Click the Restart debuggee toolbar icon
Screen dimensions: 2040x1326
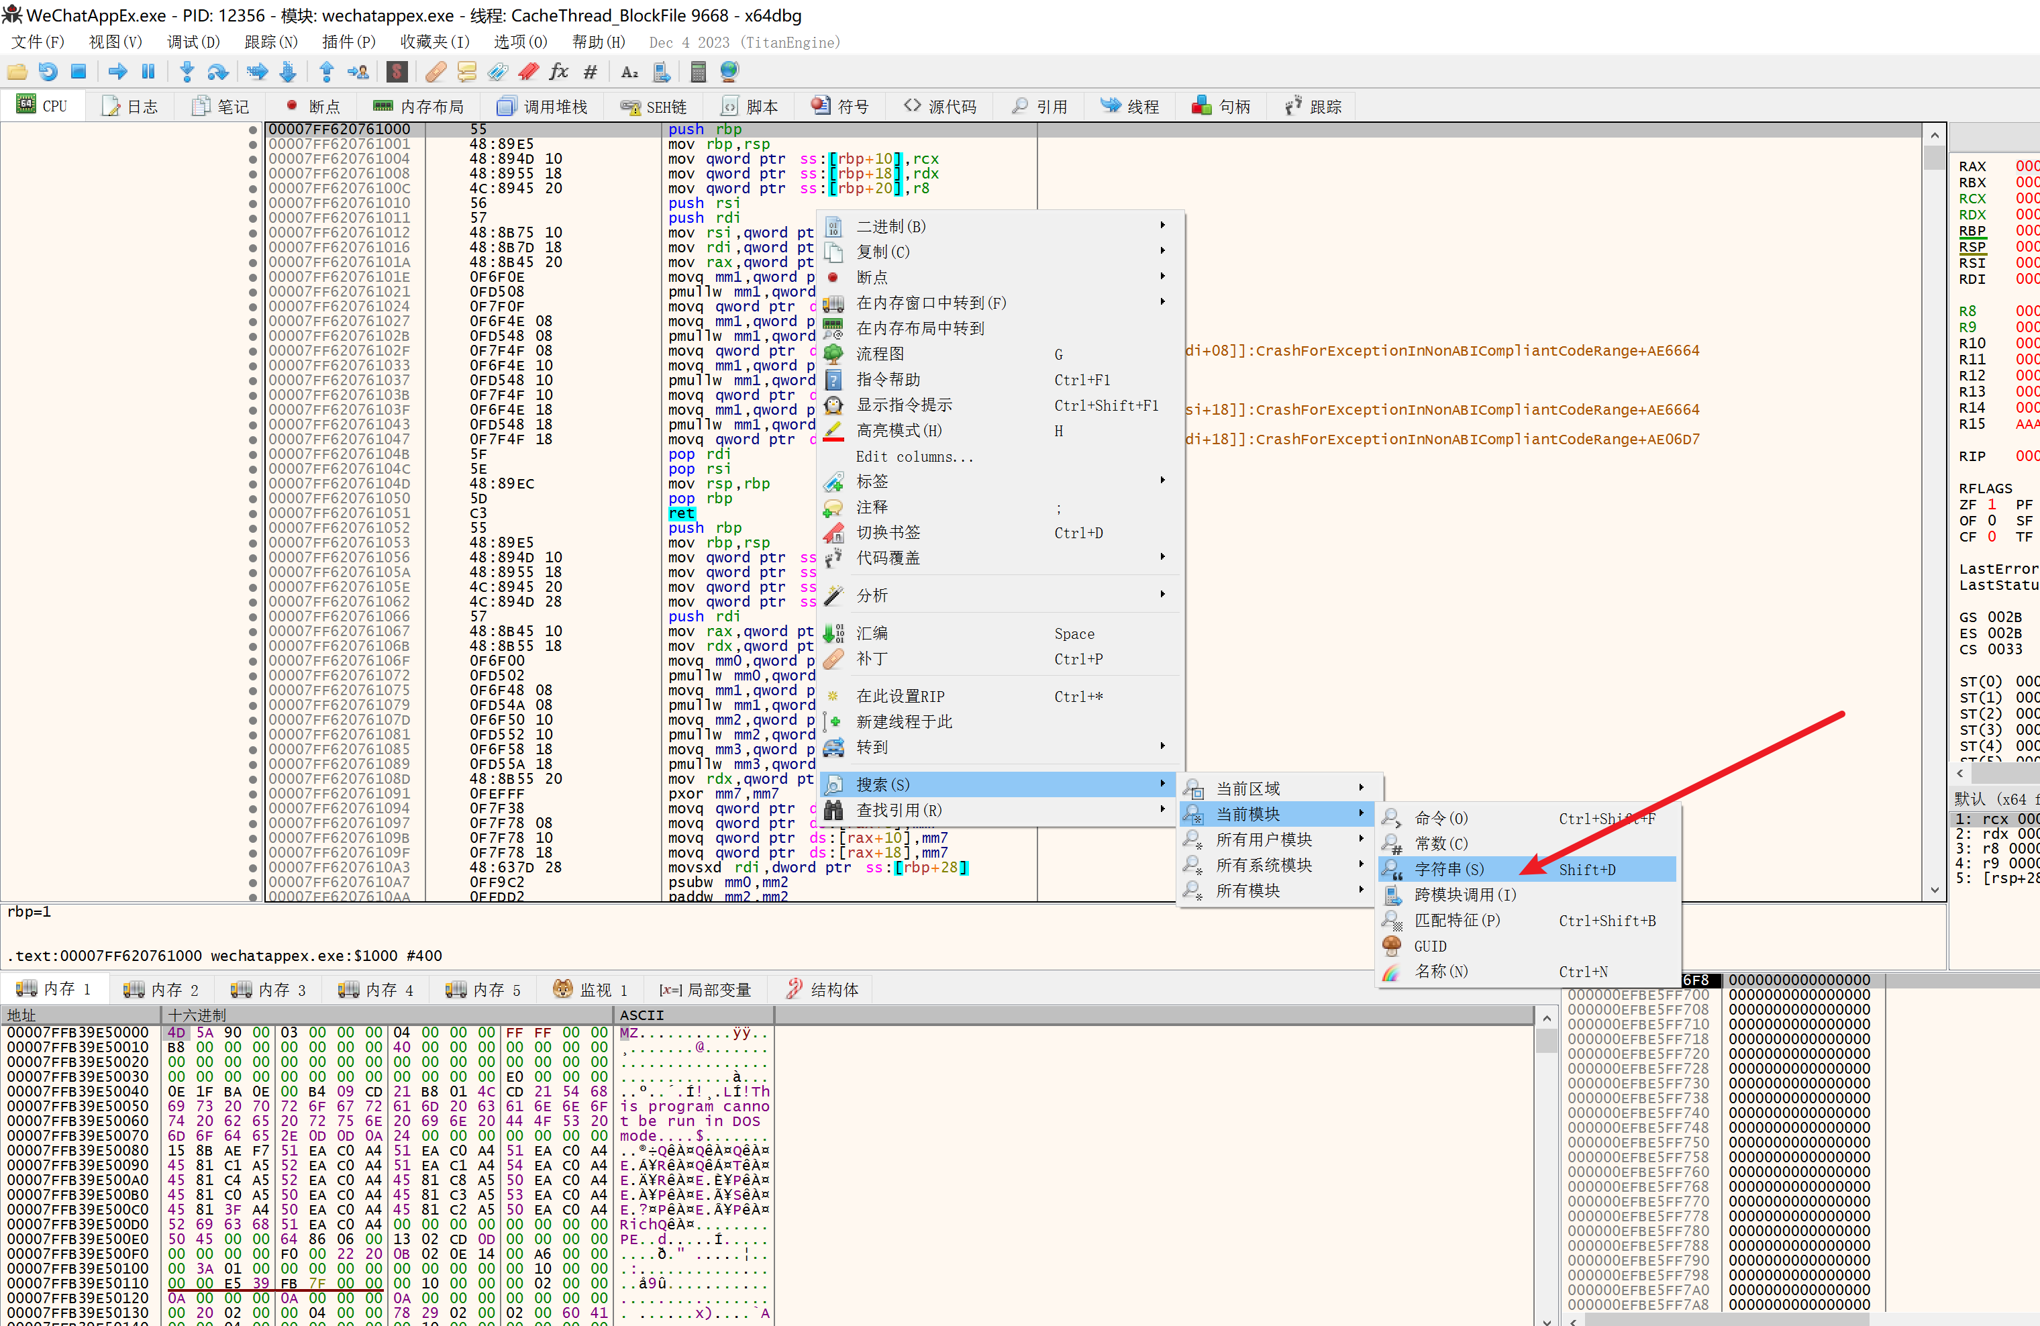[x=48, y=72]
